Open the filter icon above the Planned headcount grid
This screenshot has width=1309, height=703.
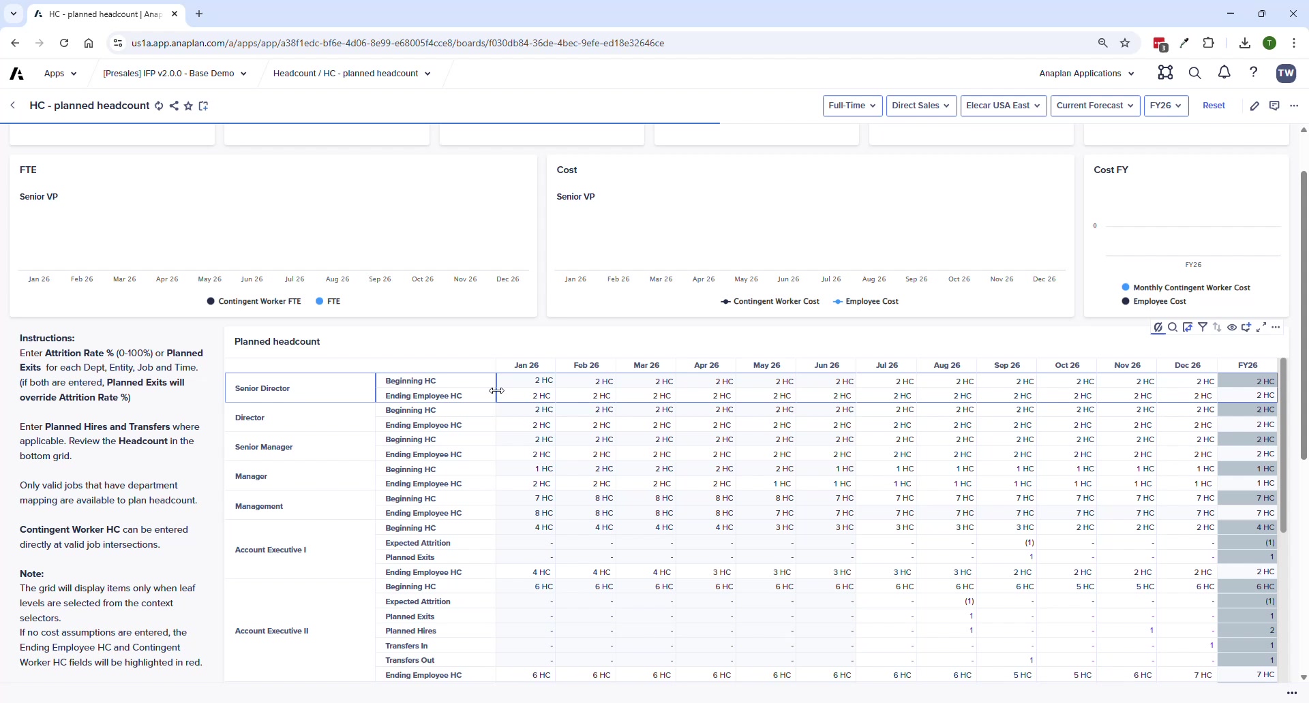click(x=1203, y=328)
